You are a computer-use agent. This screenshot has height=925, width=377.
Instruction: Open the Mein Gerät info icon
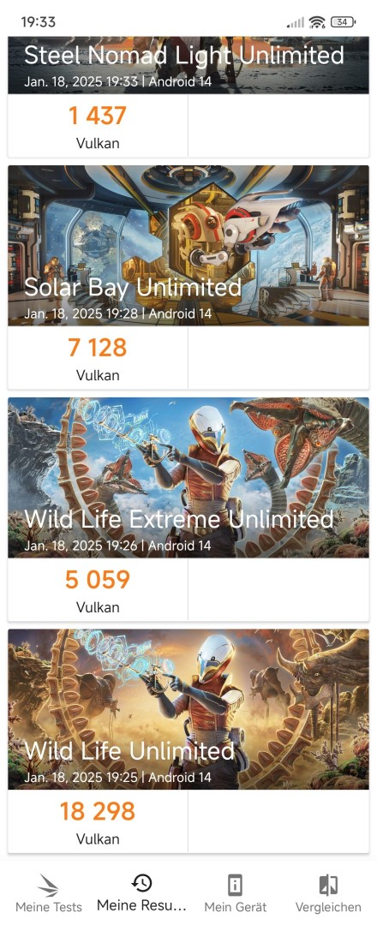coord(235,885)
